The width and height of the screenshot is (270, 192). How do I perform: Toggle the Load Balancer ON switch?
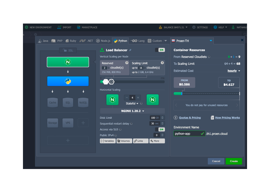pyautogui.click(x=160, y=50)
